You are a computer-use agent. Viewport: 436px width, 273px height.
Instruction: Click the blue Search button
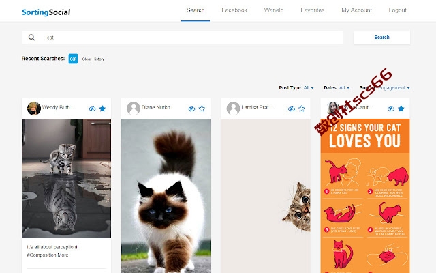pyautogui.click(x=381, y=38)
